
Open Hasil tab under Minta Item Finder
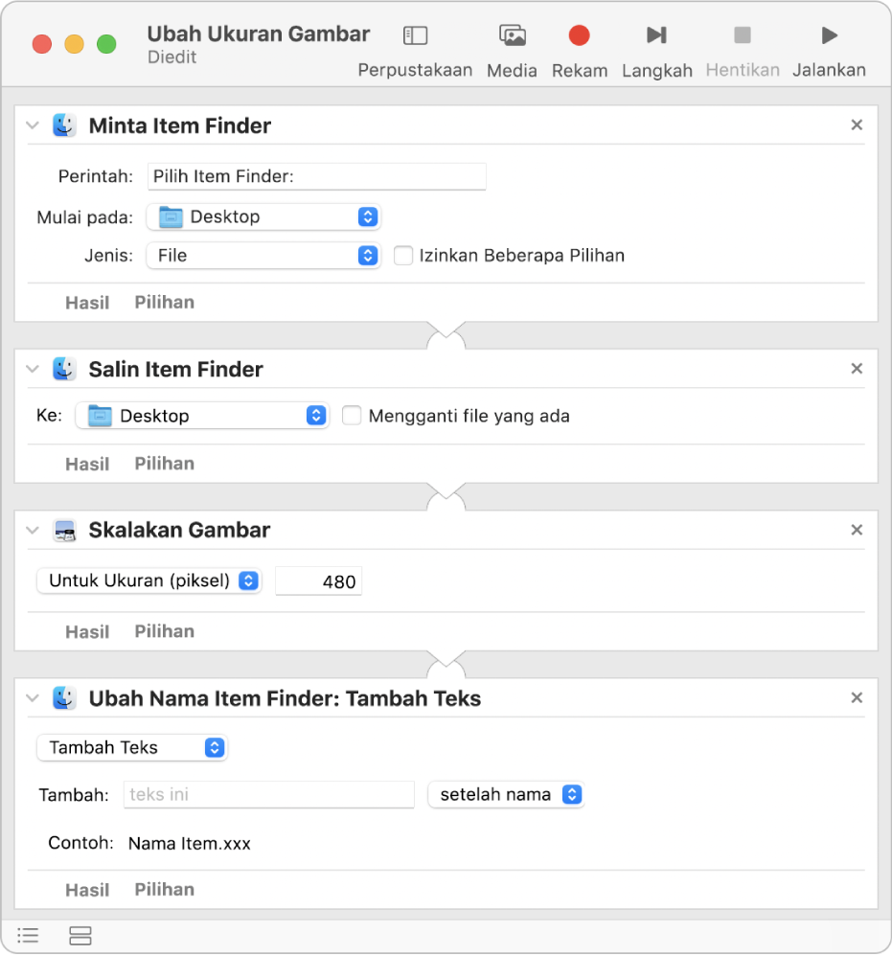[87, 303]
